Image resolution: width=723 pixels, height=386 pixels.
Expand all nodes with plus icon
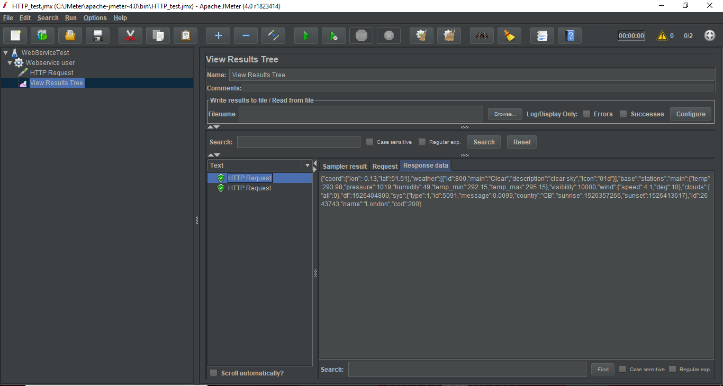coord(218,35)
